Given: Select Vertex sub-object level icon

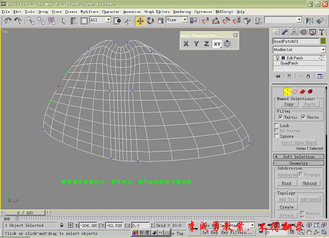Looking at the screenshot, I should point(287,92).
